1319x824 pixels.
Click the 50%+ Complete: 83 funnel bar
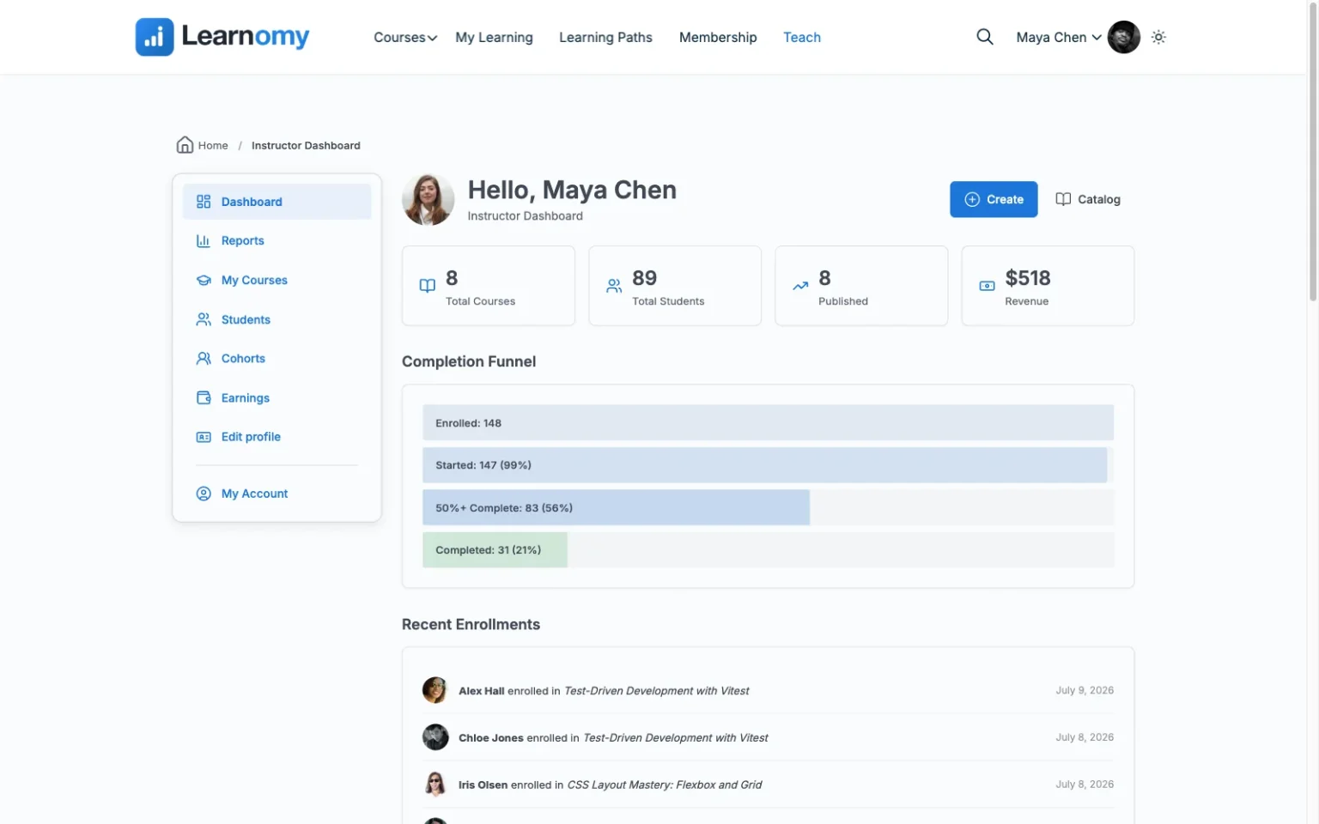[x=616, y=507]
